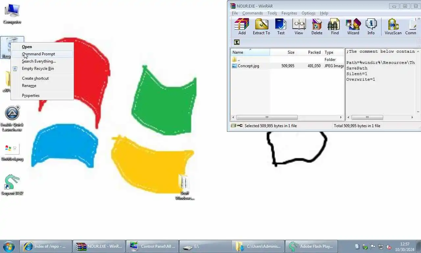This screenshot has height=253, width=421.
Task: Select the Stuff Windows folder on desktop
Action: point(185,187)
